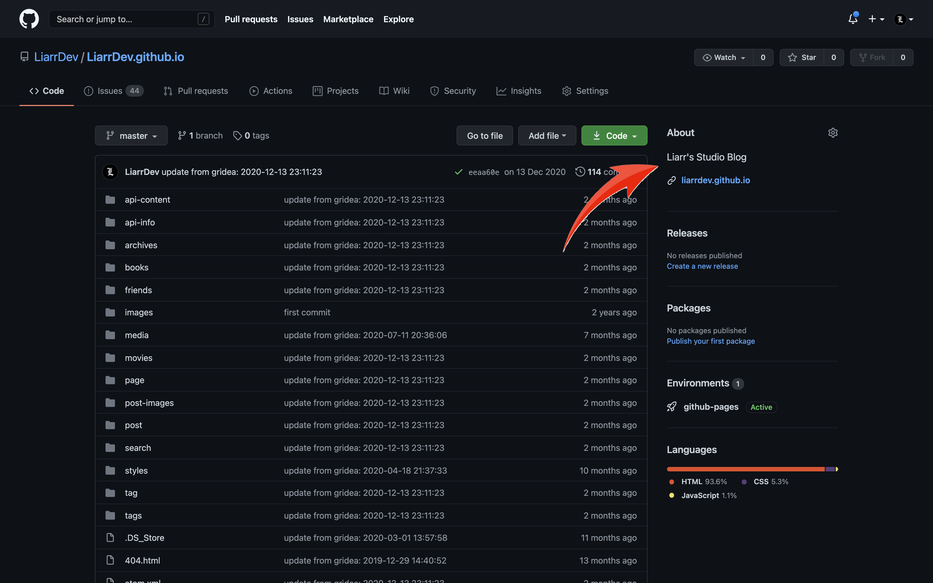Switch to the Issues tab
The image size is (933, 583).
click(114, 91)
